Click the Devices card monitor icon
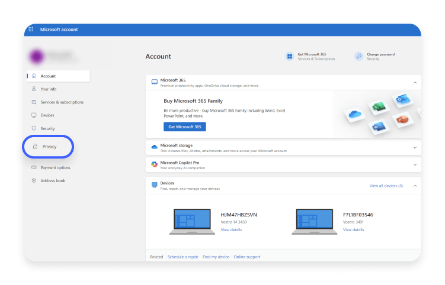 (x=155, y=184)
